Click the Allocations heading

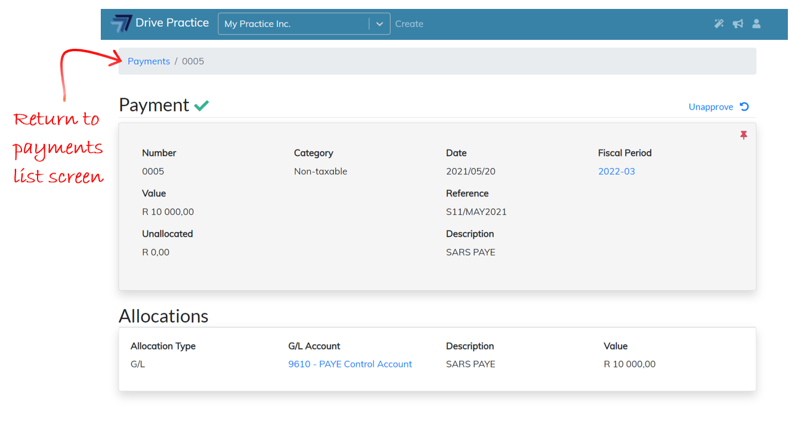[163, 316]
